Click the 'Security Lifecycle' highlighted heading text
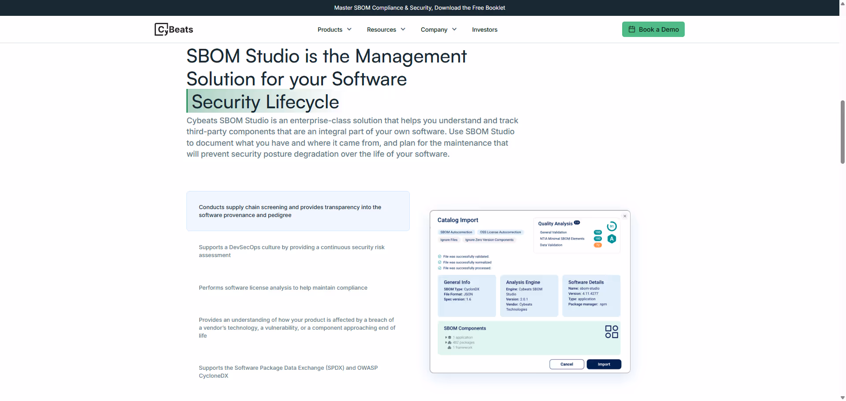 265,102
